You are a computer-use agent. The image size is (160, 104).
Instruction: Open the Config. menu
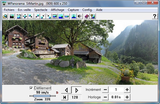coord(87,10)
